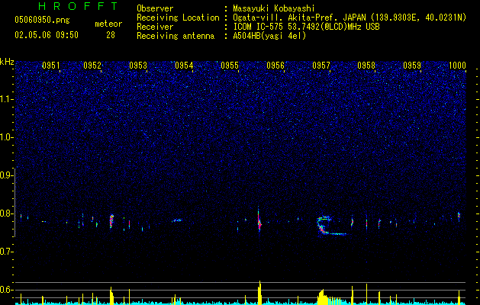Click the tallest yellow power spike below 0956
The width and height of the screenshot is (480, 305).
pos(259,293)
